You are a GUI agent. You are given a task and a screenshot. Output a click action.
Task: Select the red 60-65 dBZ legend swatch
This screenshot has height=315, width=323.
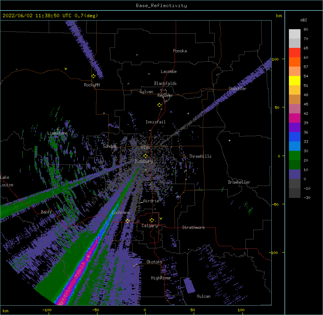point(295,53)
